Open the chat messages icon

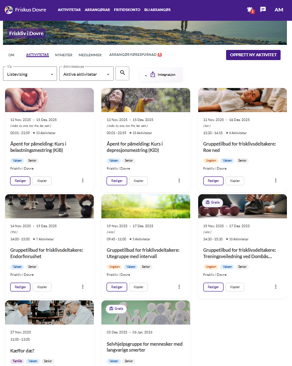263,10
